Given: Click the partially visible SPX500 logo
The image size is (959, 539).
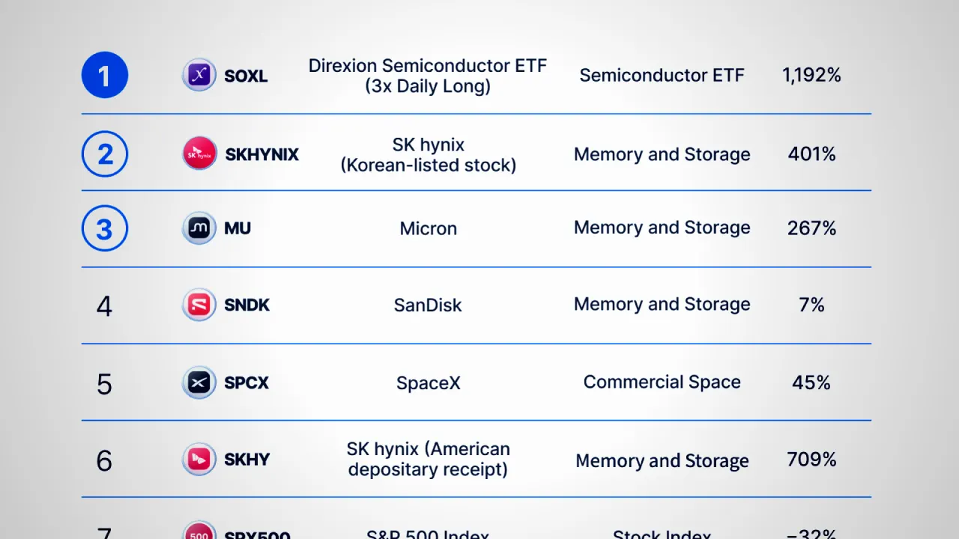Looking at the screenshot, I should click(199, 530).
